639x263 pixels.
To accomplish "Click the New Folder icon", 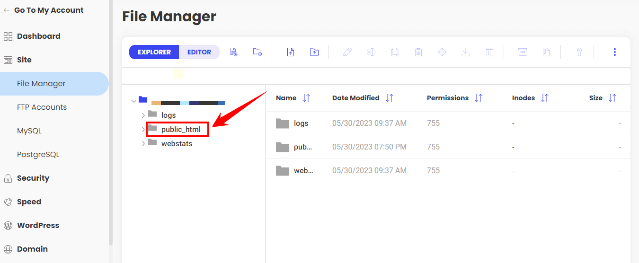I will click(x=257, y=52).
